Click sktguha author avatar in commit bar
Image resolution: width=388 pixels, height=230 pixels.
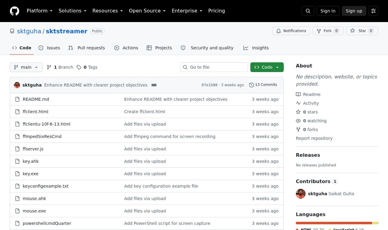tap(17, 85)
